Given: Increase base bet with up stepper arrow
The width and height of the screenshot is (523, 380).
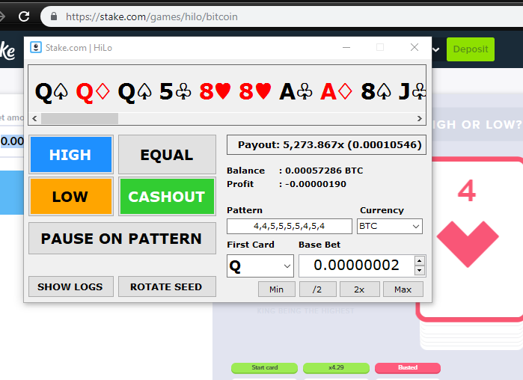Looking at the screenshot, I should click(x=420, y=260).
